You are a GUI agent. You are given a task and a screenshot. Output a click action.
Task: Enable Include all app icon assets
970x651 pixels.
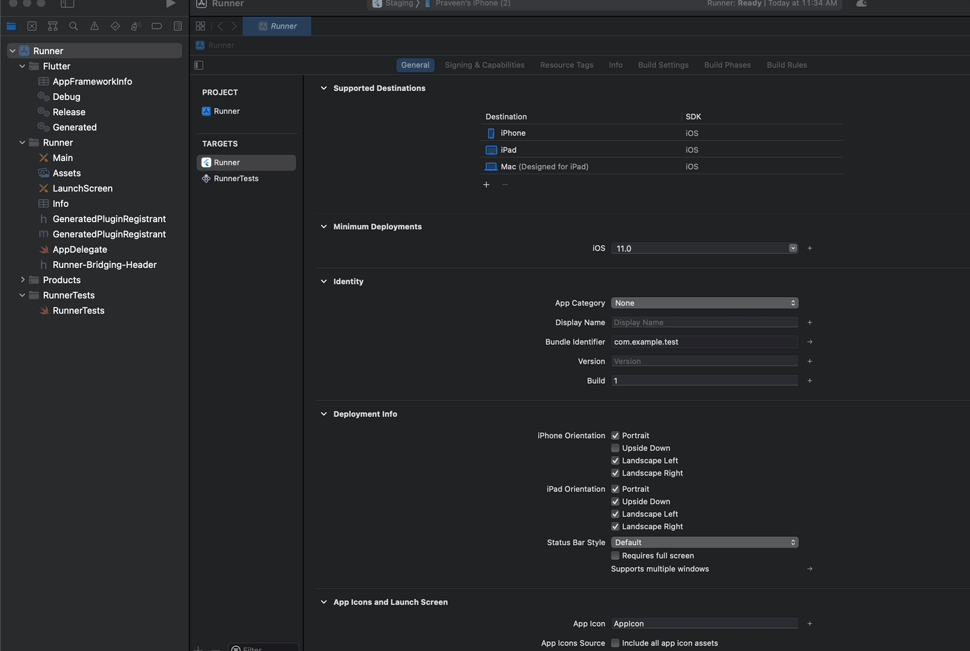pos(615,643)
